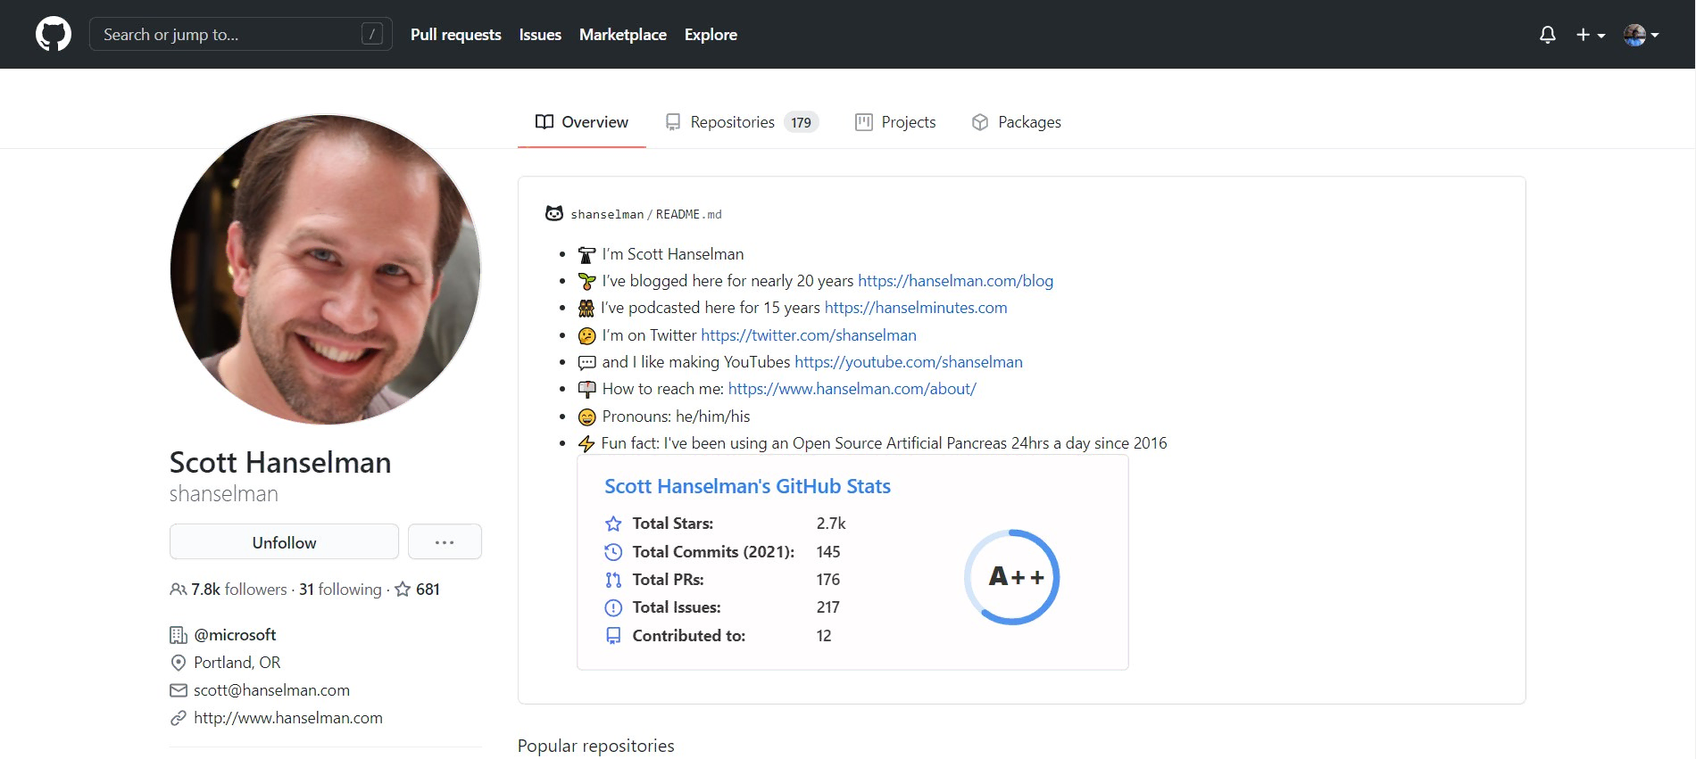Viewport: 1696px width, 759px height.
Task: Open the Packages tab
Action: pyautogui.click(x=1017, y=122)
